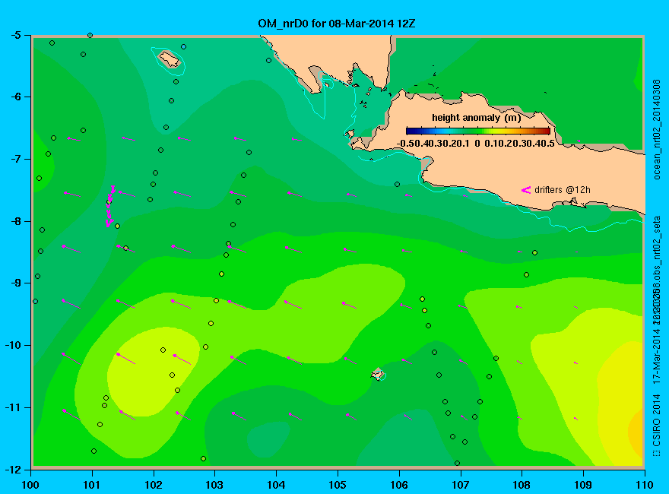Pick the green middle of the height anomaly colorbar
Viewport: 669px width, 494px height.
coord(478,131)
